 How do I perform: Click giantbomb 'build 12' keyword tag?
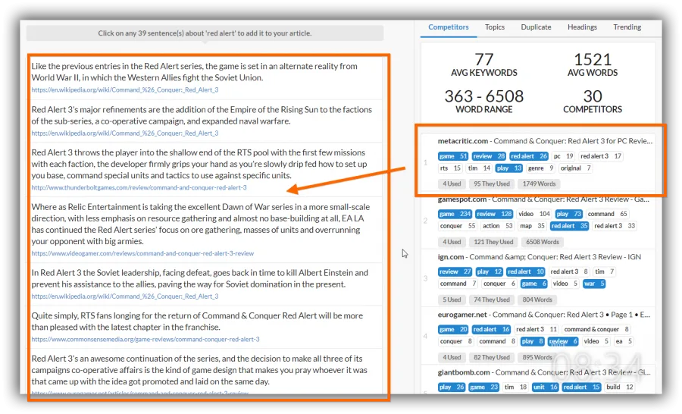[619, 387]
